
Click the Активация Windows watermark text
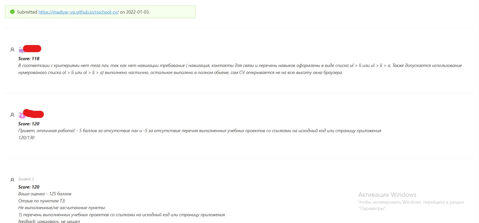[387, 195]
